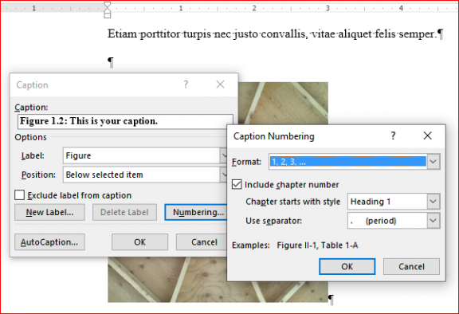Toggle the Include chapter number checkbox
459x314 pixels.
(x=237, y=184)
